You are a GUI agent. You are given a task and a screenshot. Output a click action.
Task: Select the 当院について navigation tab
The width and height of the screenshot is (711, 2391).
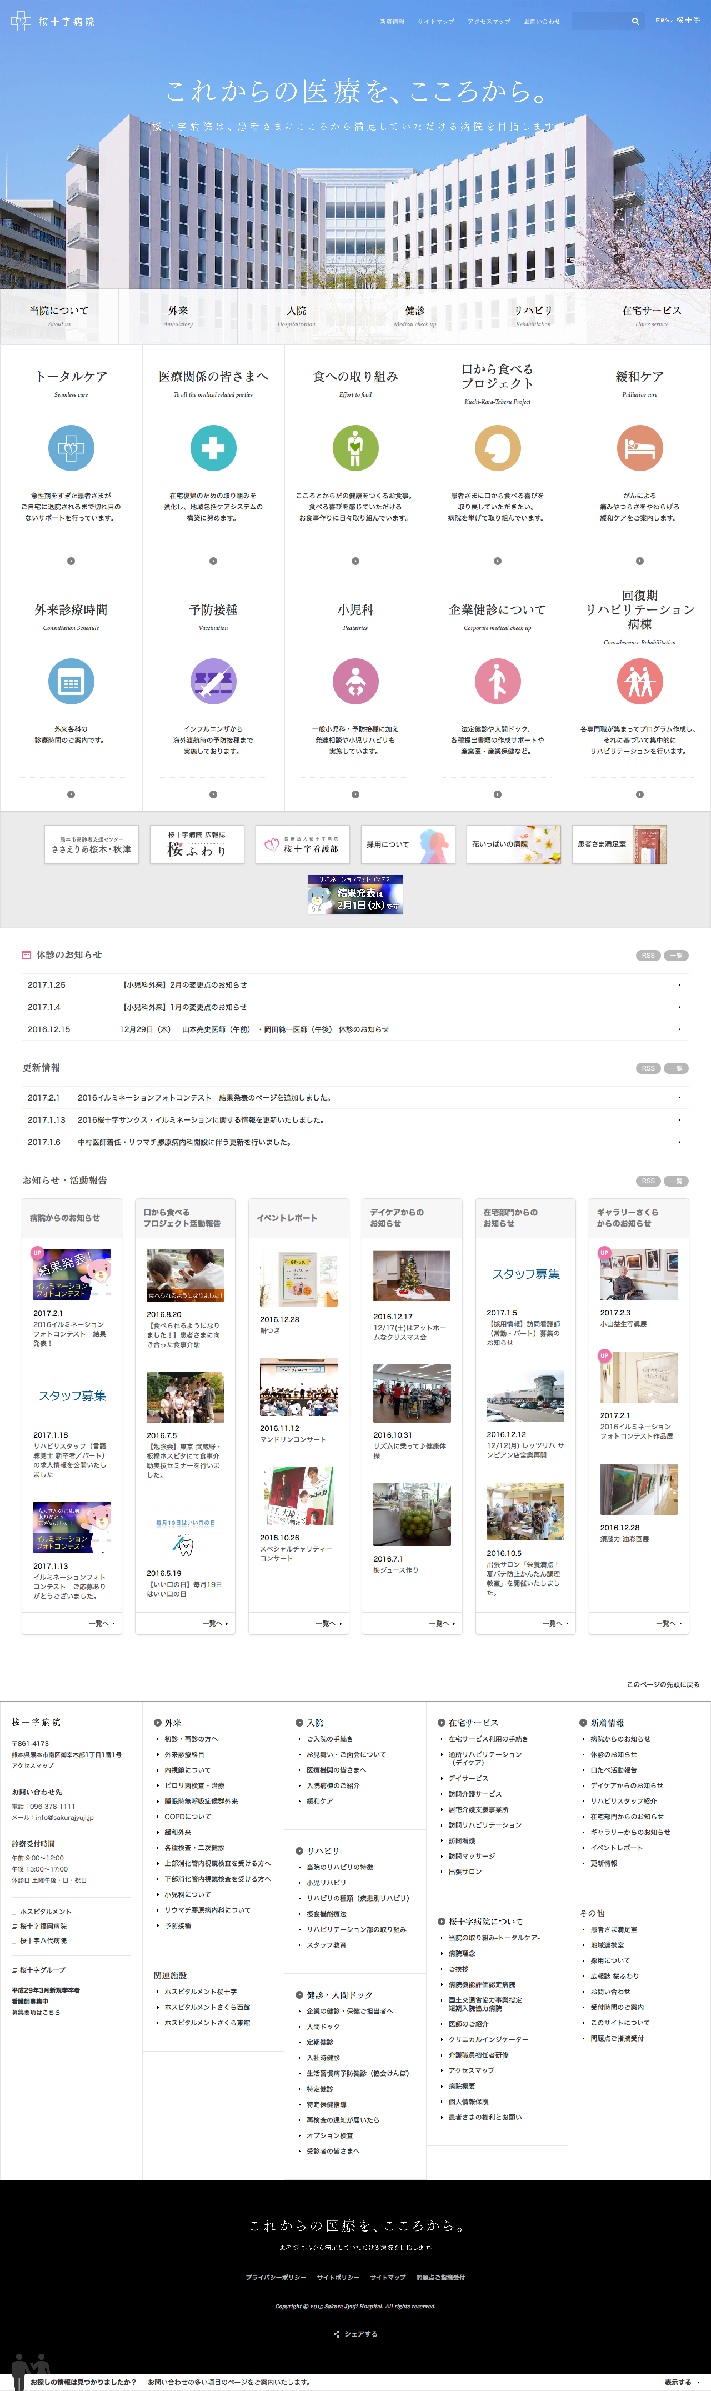click(x=59, y=316)
